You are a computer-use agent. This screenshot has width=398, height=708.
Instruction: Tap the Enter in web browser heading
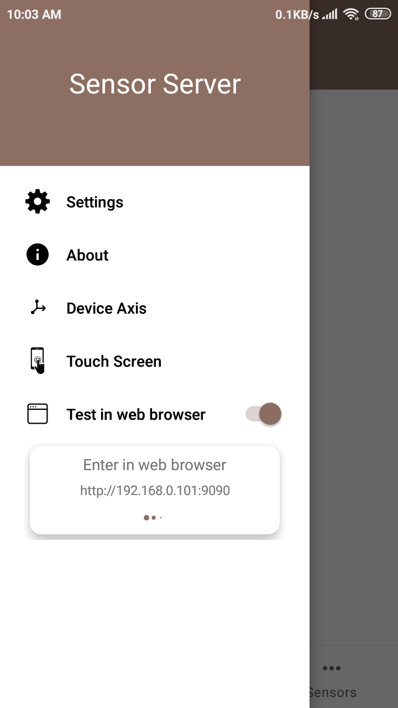click(x=155, y=465)
